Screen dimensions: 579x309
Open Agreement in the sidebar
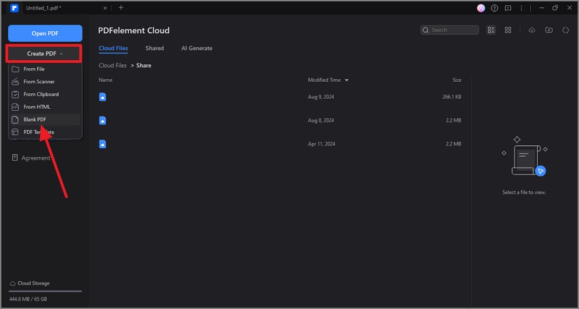pyautogui.click(x=31, y=158)
